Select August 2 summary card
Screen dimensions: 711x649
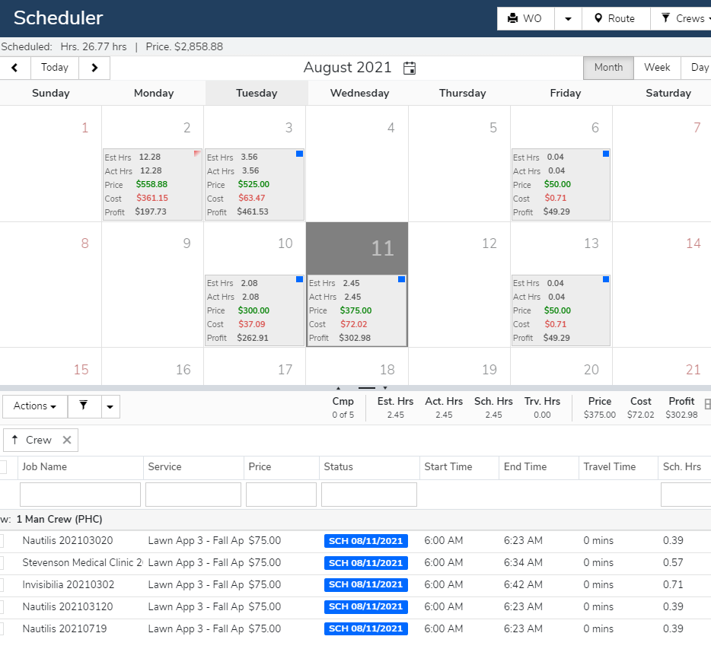153,184
